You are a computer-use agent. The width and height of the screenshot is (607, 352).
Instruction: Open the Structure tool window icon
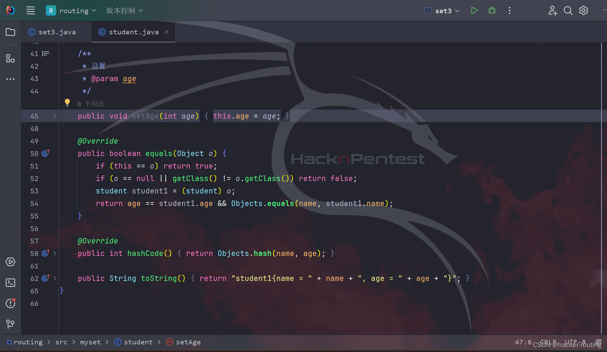click(10, 58)
